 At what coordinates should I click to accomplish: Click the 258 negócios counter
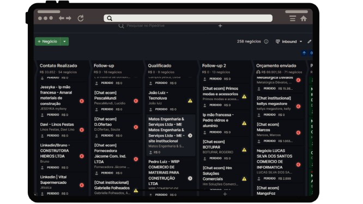click(249, 41)
